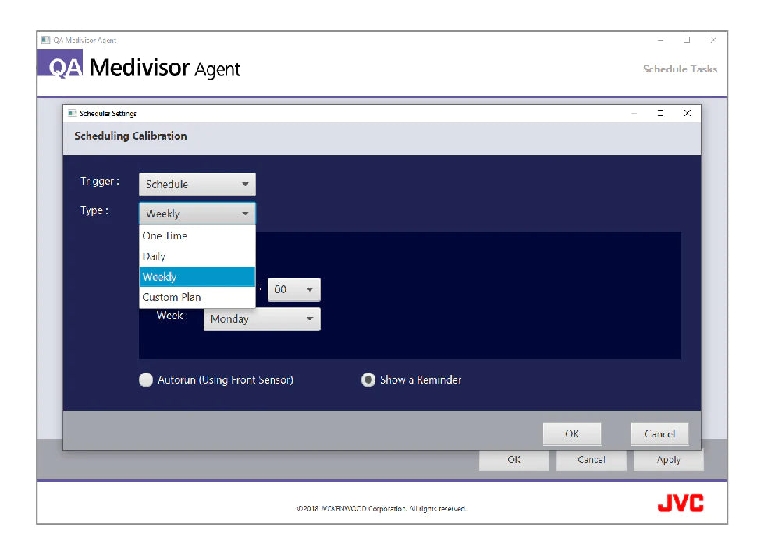Image resolution: width=764 pixels, height=555 pixels.
Task: Click the main window Cancel button
Action: click(591, 460)
